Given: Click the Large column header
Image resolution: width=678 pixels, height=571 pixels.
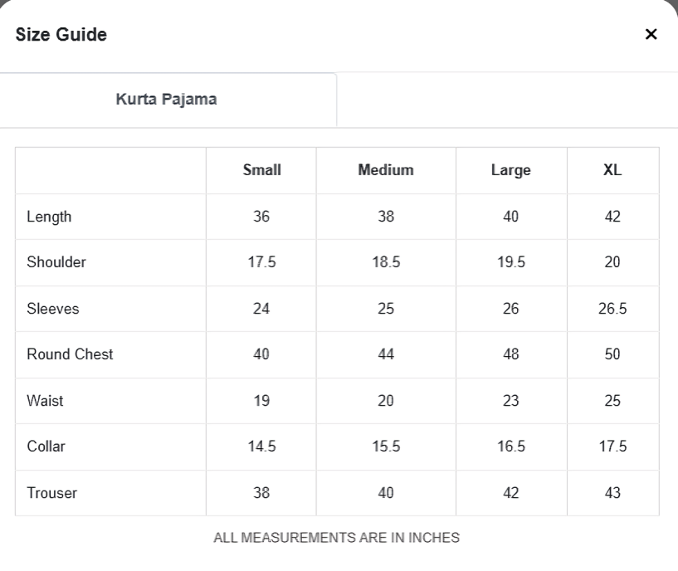Looking at the screenshot, I should (x=510, y=170).
